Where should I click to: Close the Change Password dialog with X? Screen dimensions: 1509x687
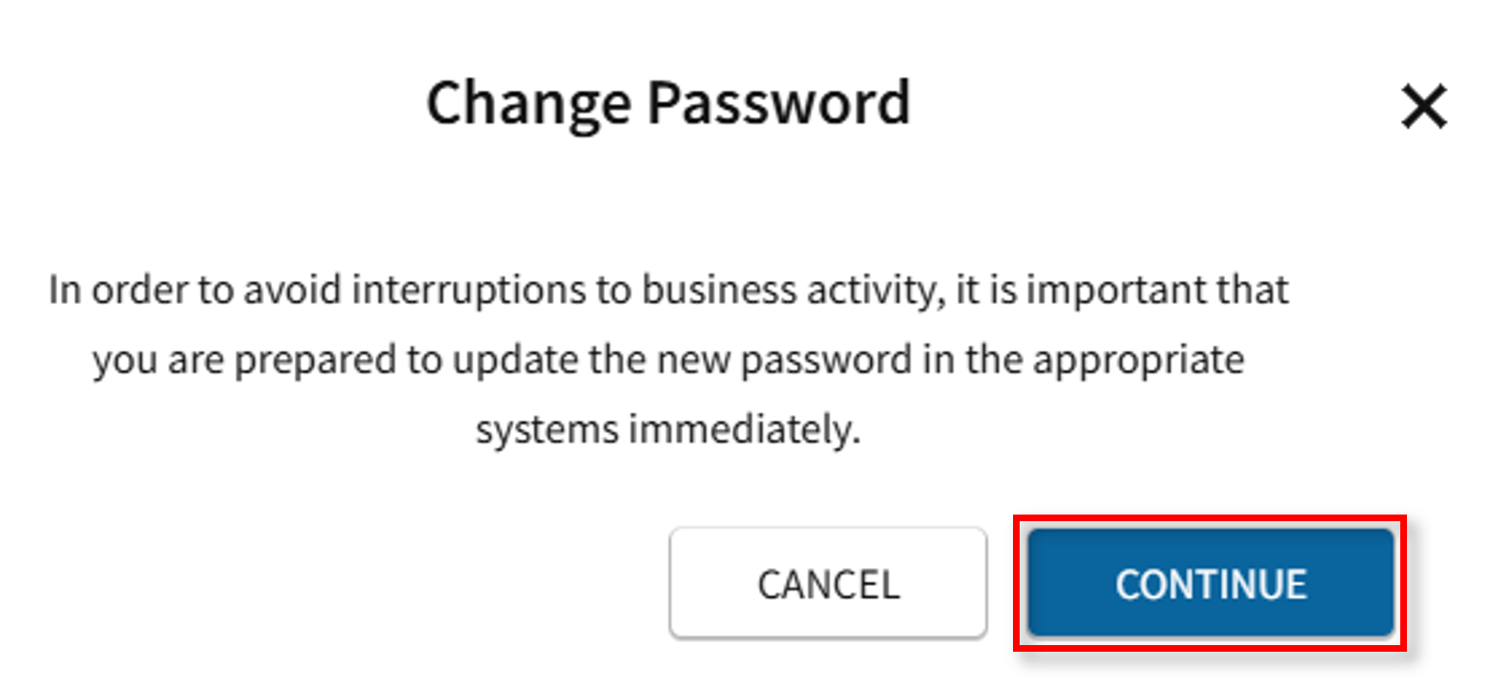click(1423, 106)
